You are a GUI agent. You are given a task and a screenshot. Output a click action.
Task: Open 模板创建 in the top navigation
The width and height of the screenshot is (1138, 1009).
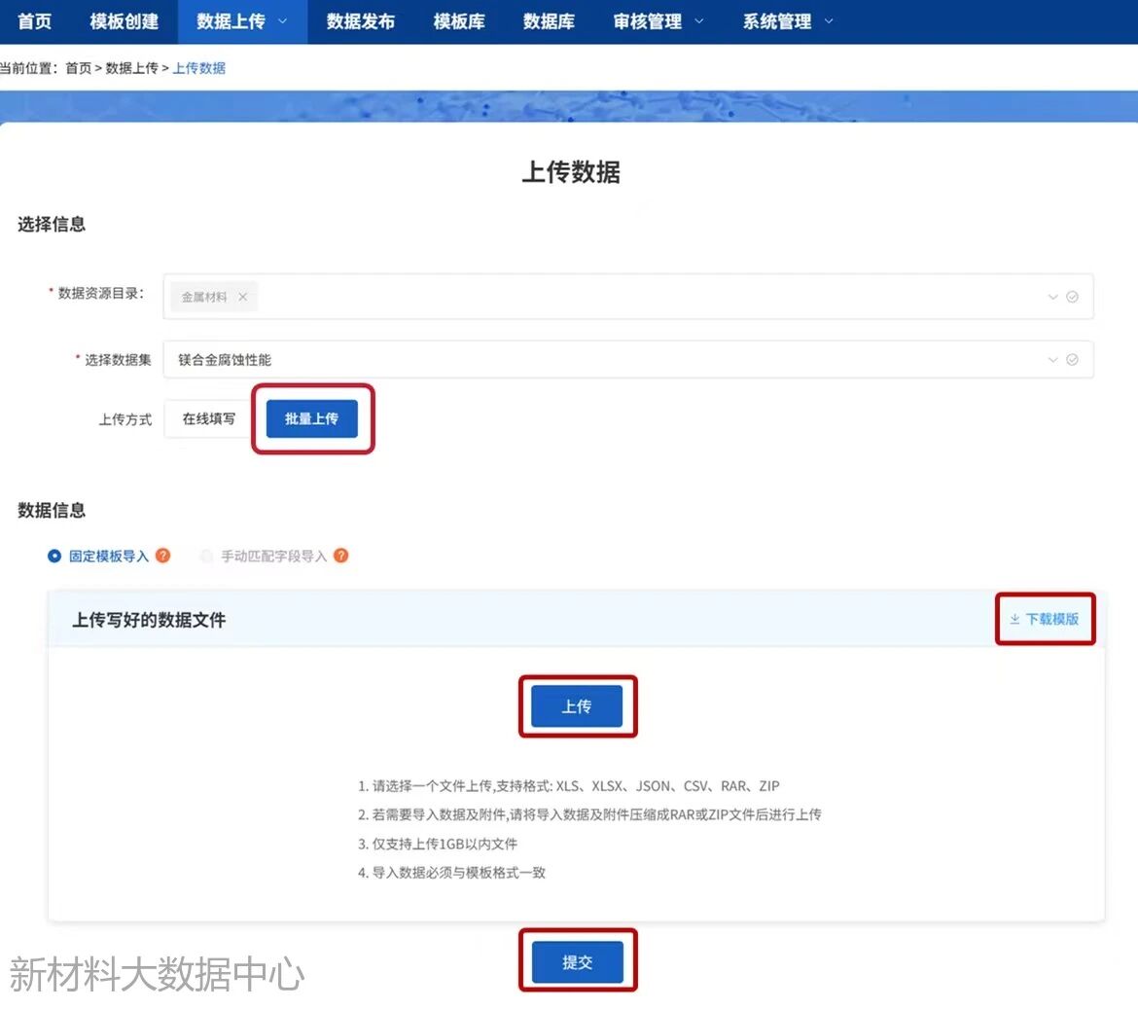(124, 21)
